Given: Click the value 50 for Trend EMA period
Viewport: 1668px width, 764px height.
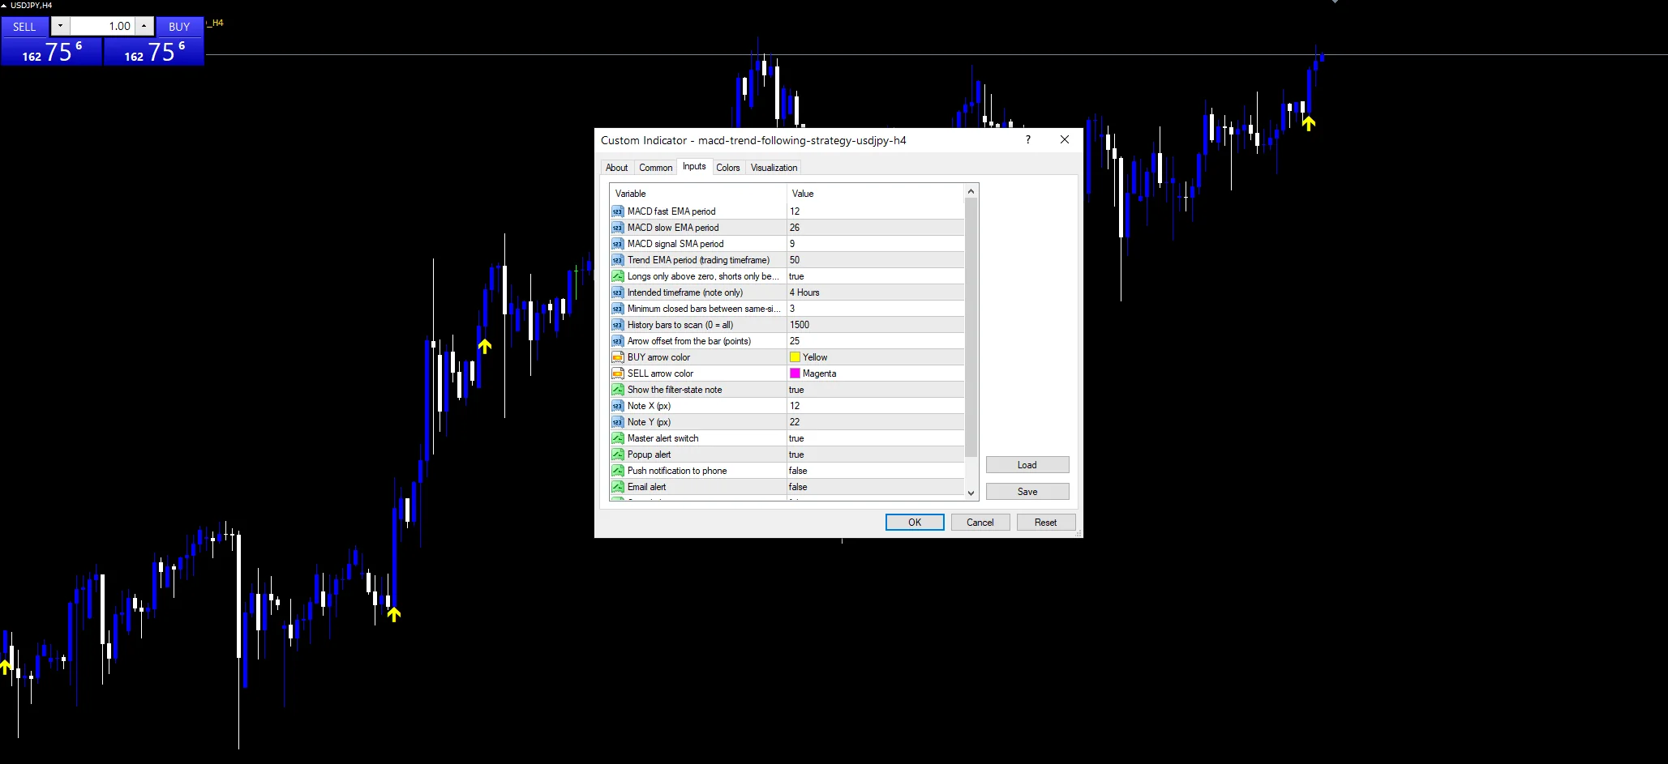Looking at the screenshot, I should tap(795, 260).
